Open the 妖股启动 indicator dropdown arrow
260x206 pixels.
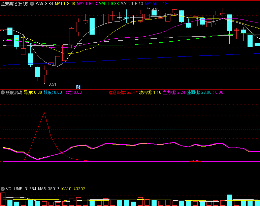pos(3,92)
